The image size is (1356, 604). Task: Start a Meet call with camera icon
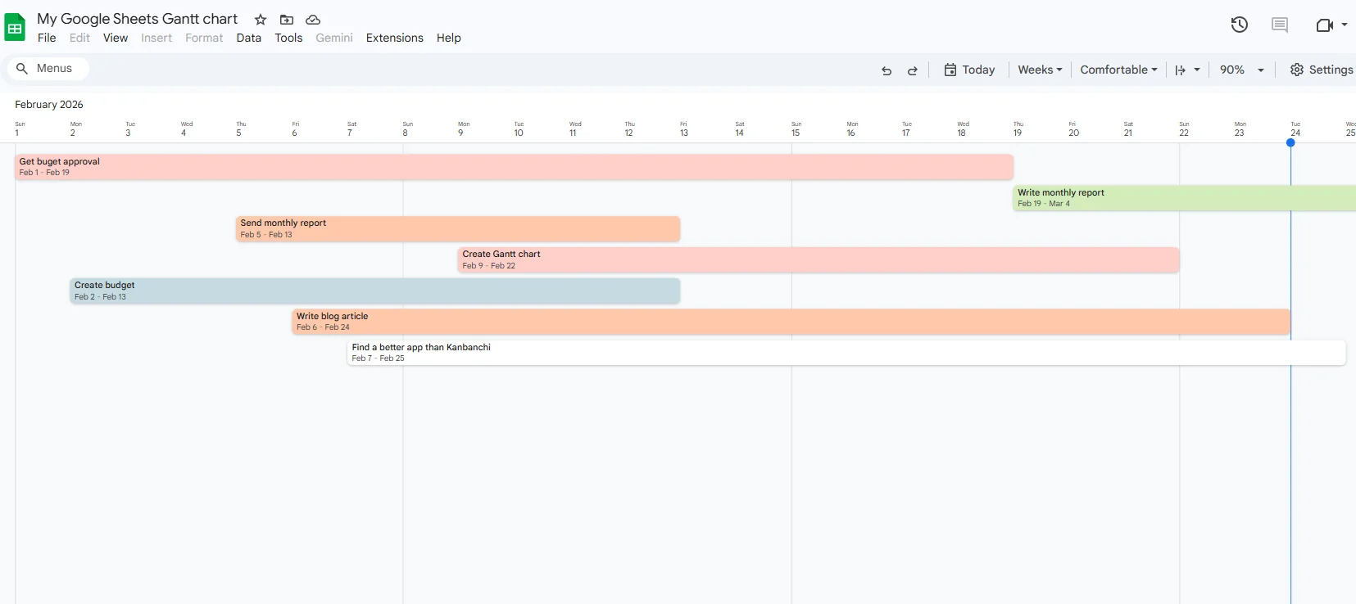[x=1324, y=25]
